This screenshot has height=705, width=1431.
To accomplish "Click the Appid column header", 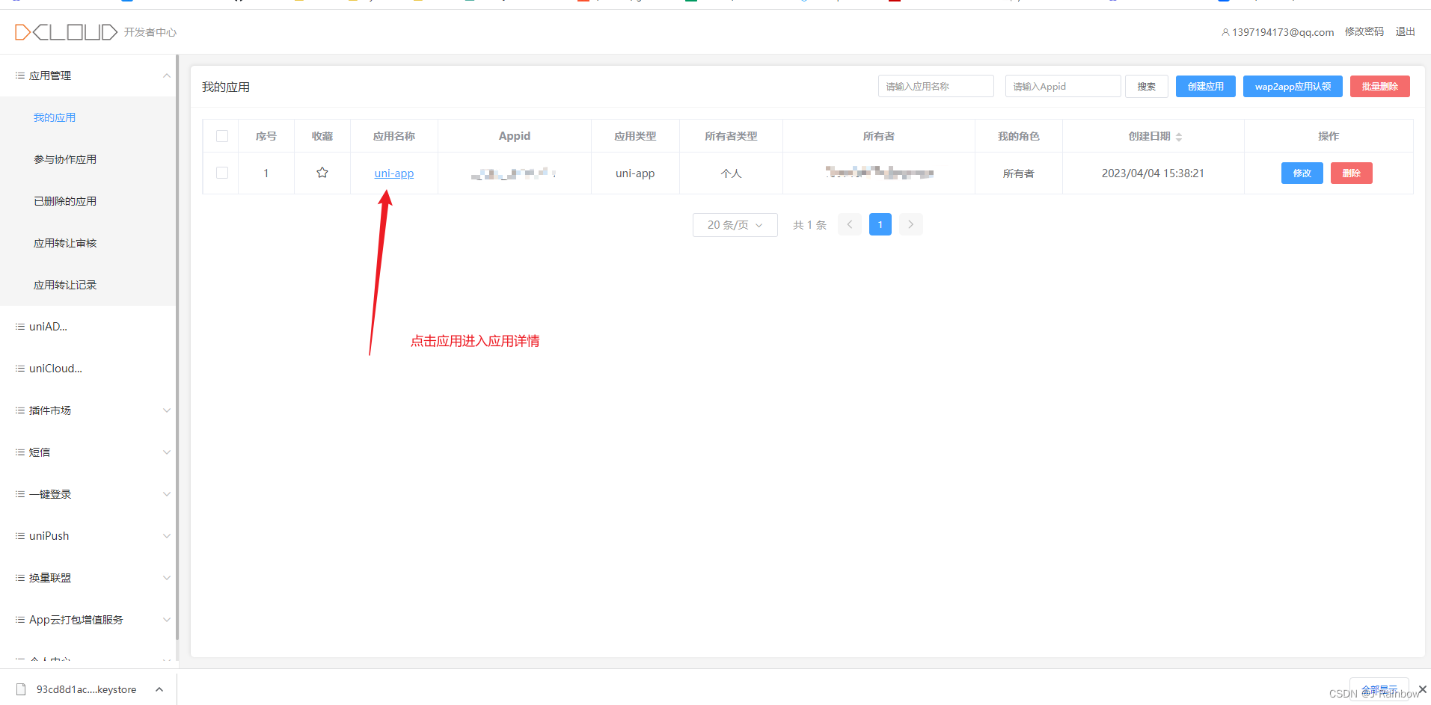I will click(x=515, y=136).
